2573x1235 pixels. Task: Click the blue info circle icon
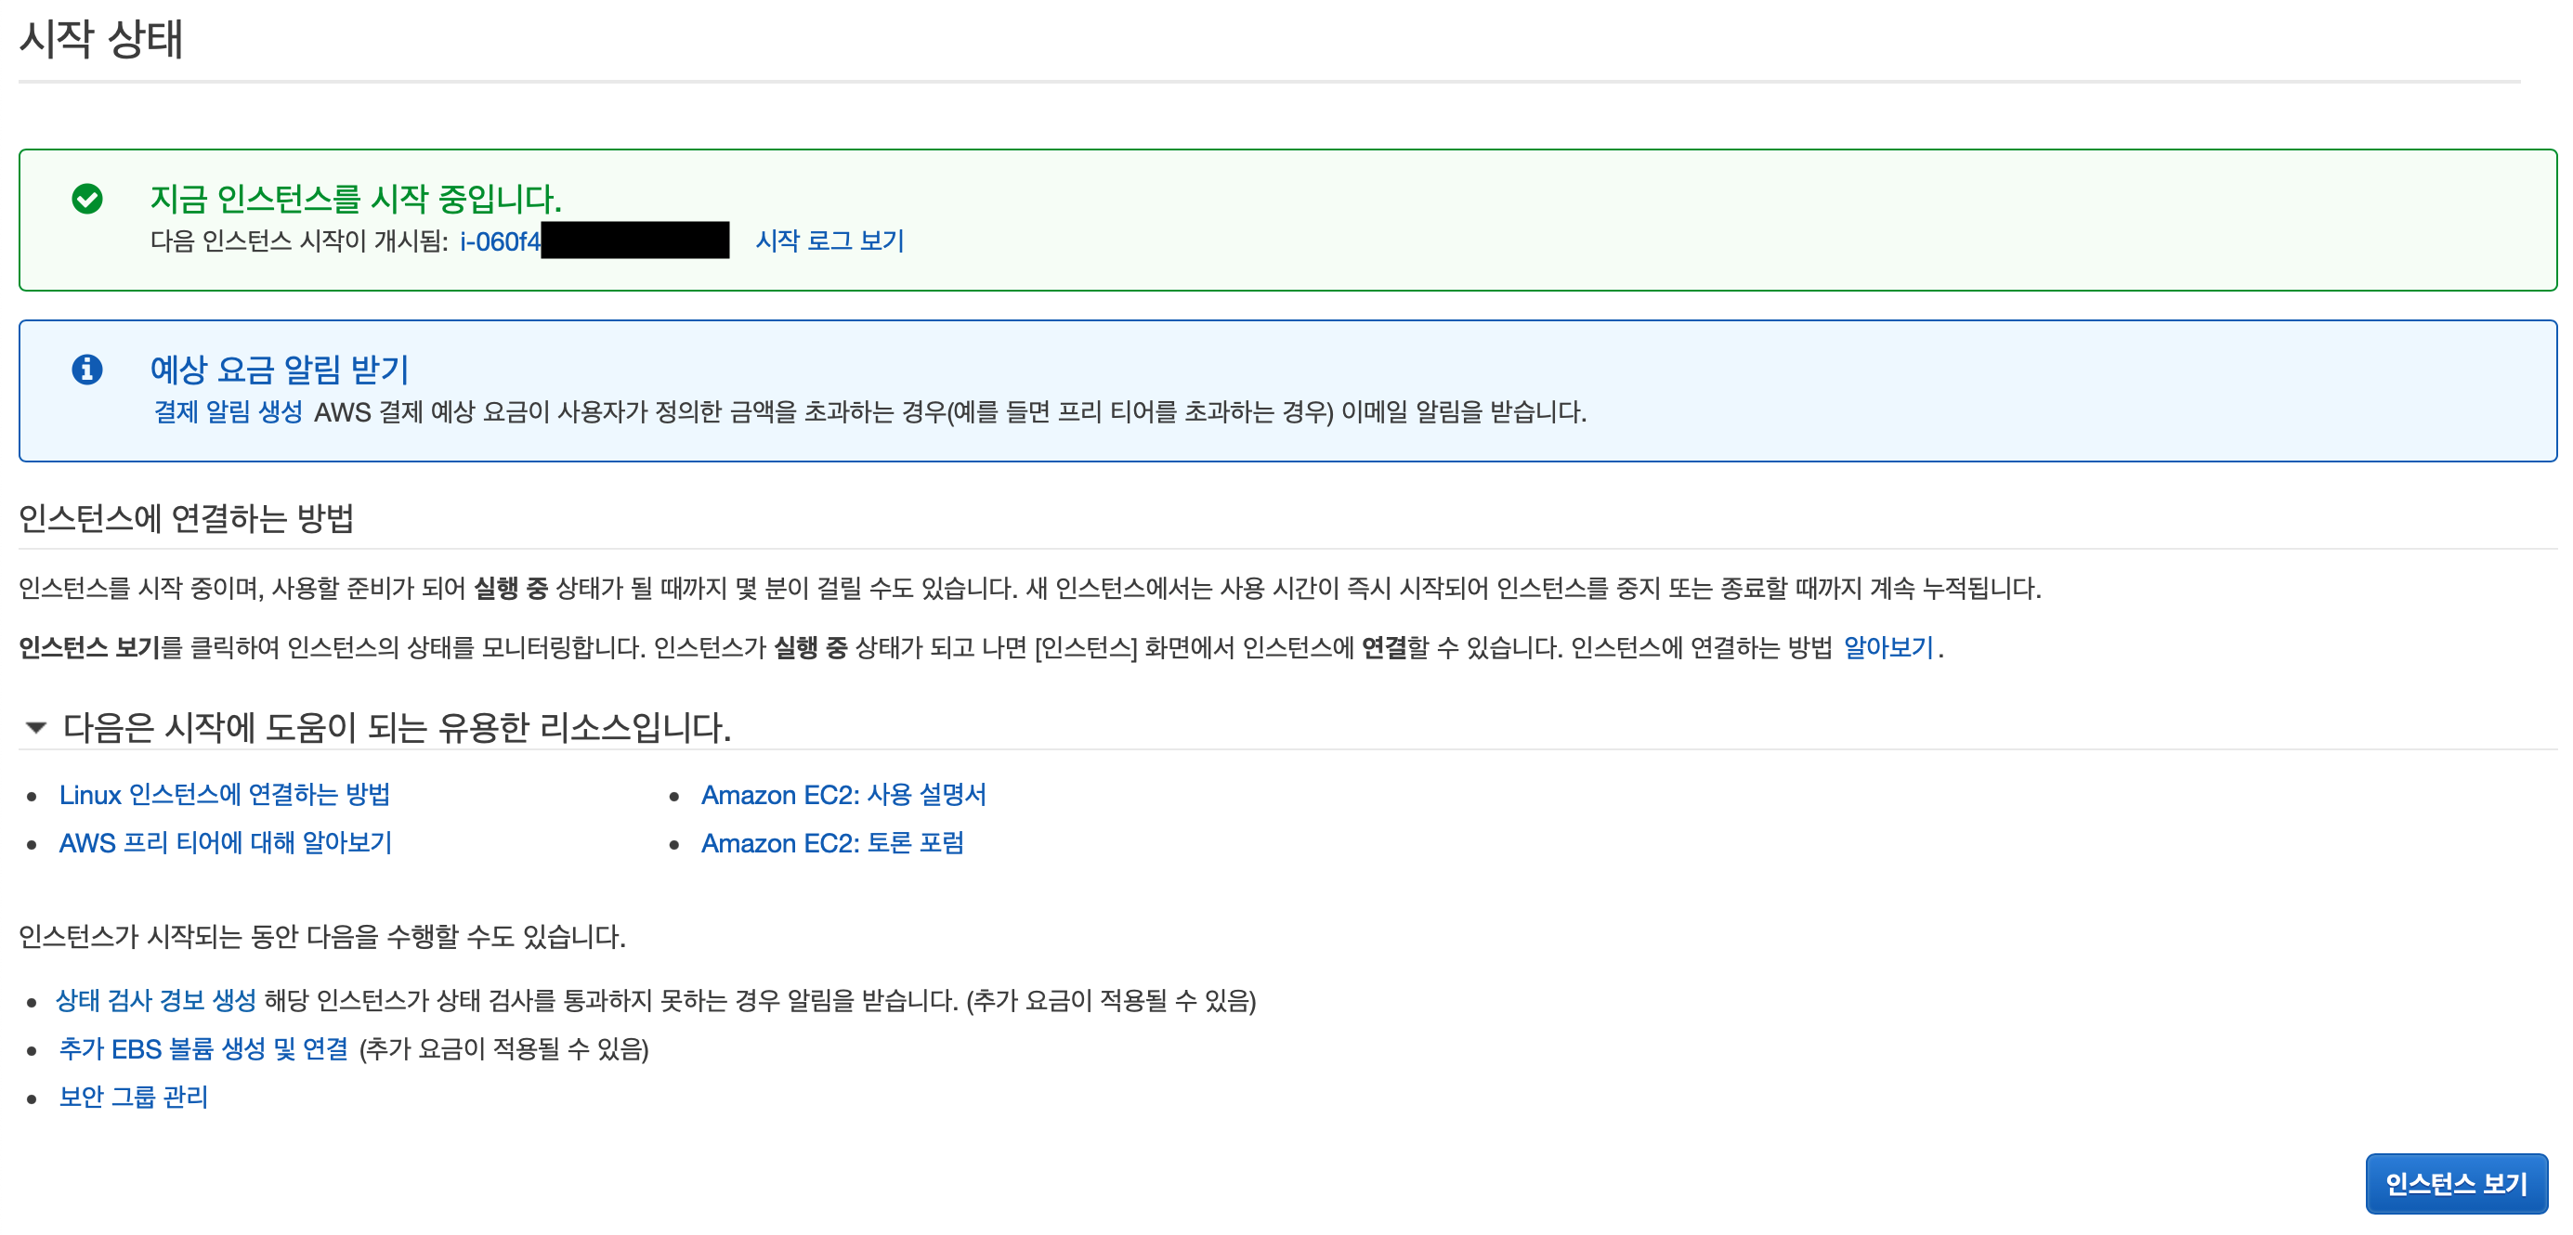pyautogui.click(x=87, y=370)
